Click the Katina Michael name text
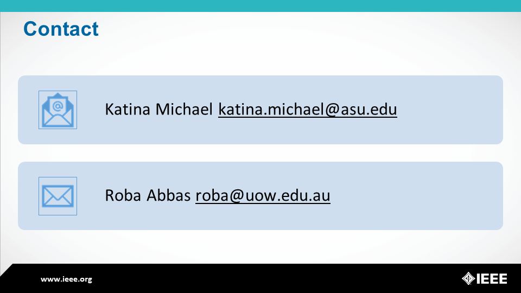Screen dimensions: 521x293 coord(158,109)
